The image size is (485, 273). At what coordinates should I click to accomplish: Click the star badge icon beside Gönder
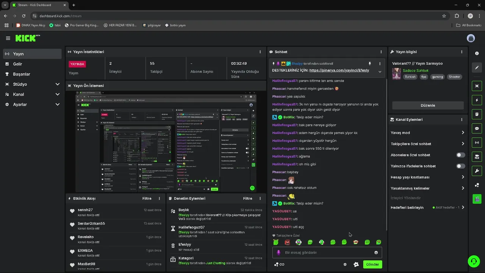click(x=356, y=264)
